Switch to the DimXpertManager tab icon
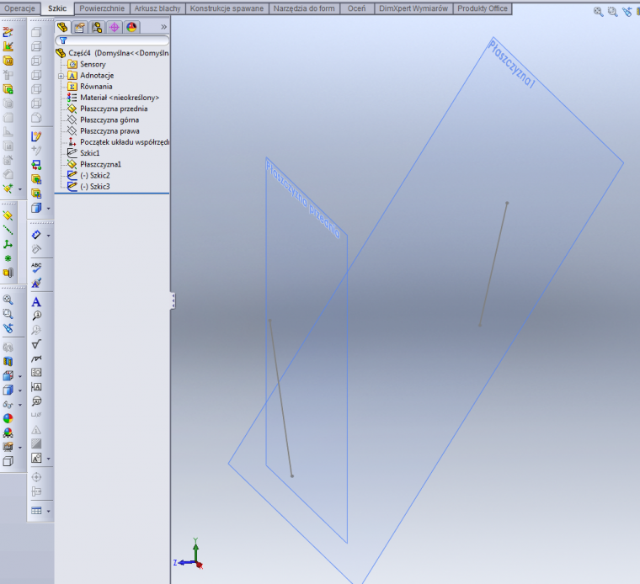 [x=115, y=27]
